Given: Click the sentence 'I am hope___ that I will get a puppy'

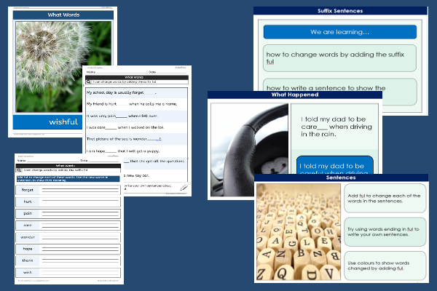Looking at the screenshot, I should click(123, 151).
